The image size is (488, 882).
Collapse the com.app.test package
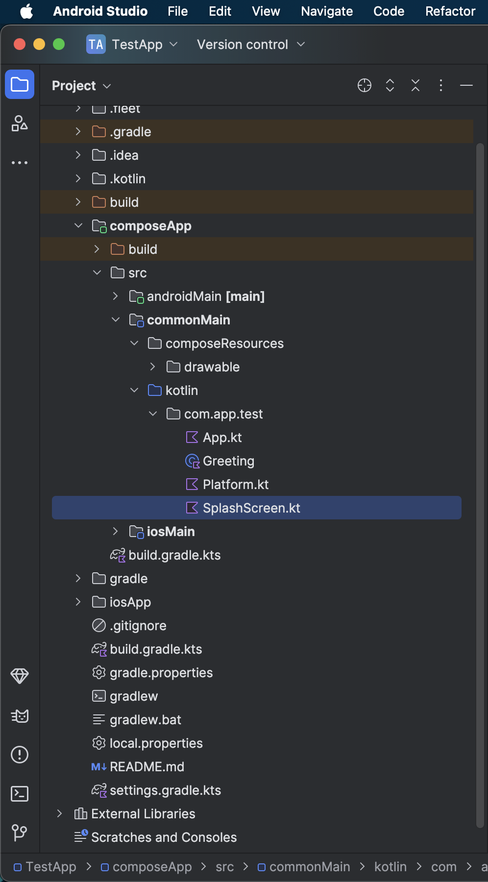click(153, 414)
